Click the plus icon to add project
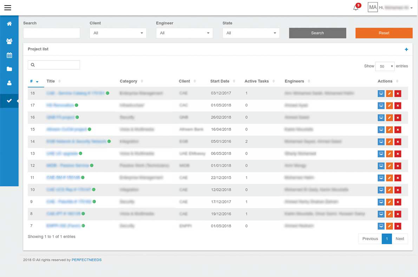 406,50
